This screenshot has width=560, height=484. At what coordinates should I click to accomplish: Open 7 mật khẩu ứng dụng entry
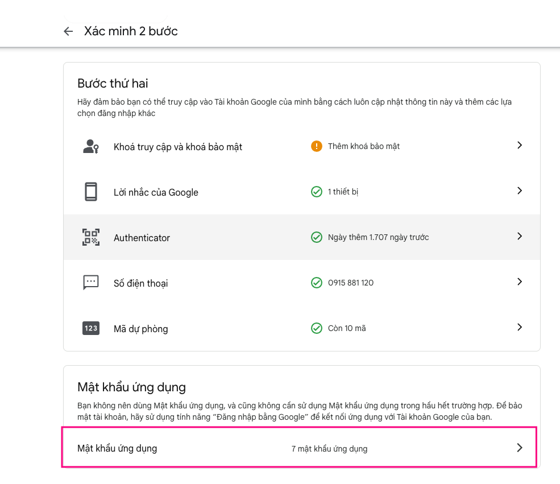pos(329,449)
